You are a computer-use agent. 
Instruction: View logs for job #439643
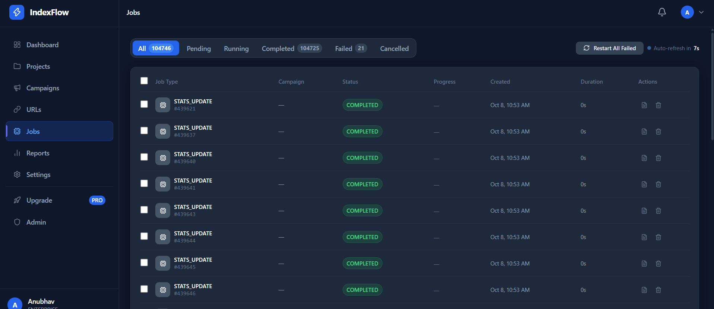[x=644, y=211]
